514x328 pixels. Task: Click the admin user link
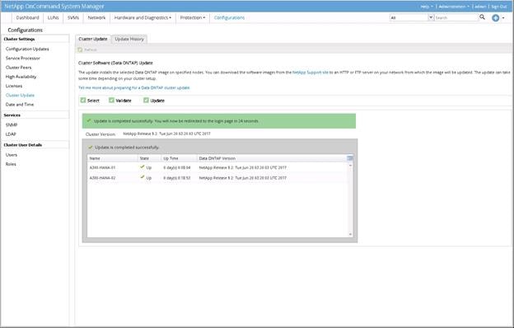pos(480,7)
